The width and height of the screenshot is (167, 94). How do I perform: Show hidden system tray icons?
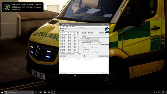tap(152, 92)
